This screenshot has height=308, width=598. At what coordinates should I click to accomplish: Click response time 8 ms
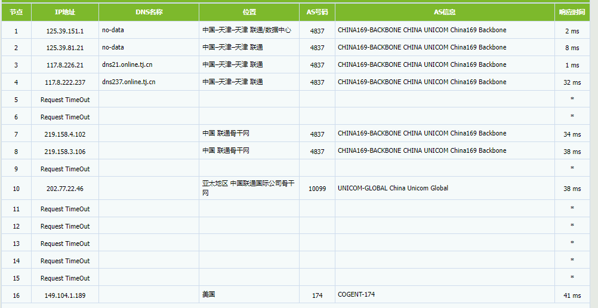pos(572,48)
